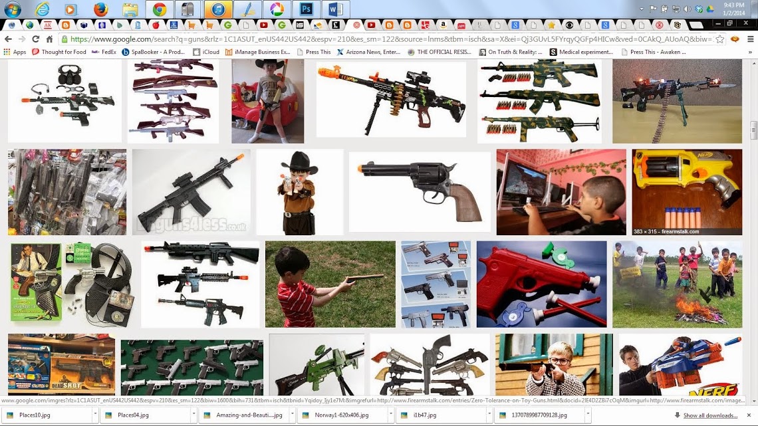Open Microsoft Word from the taskbar

click(335, 9)
